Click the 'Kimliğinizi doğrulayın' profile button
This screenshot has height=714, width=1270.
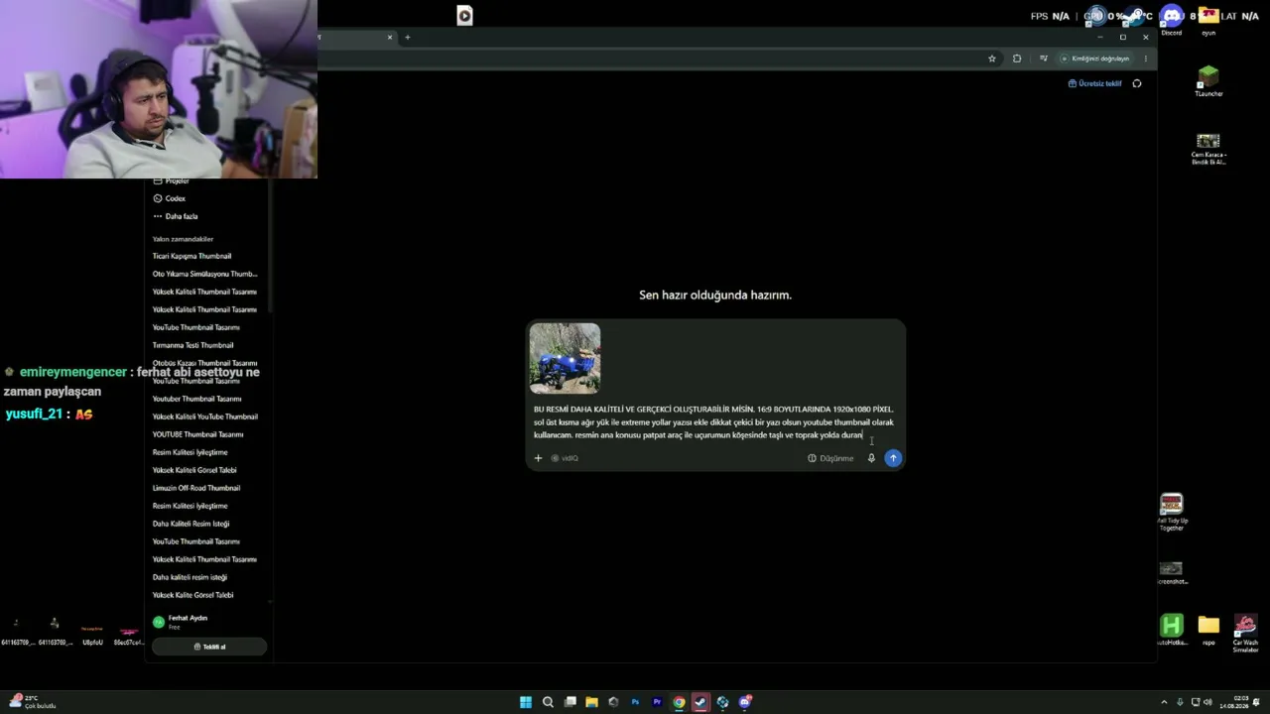click(x=1095, y=59)
